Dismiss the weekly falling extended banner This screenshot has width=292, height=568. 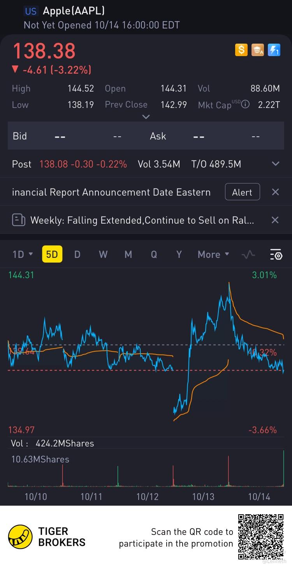tap(275, 220)
